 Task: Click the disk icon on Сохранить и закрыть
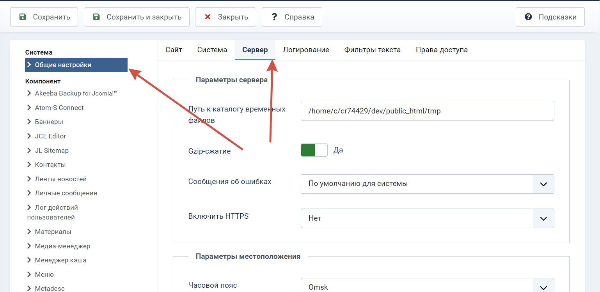click(x=96, y=17)
